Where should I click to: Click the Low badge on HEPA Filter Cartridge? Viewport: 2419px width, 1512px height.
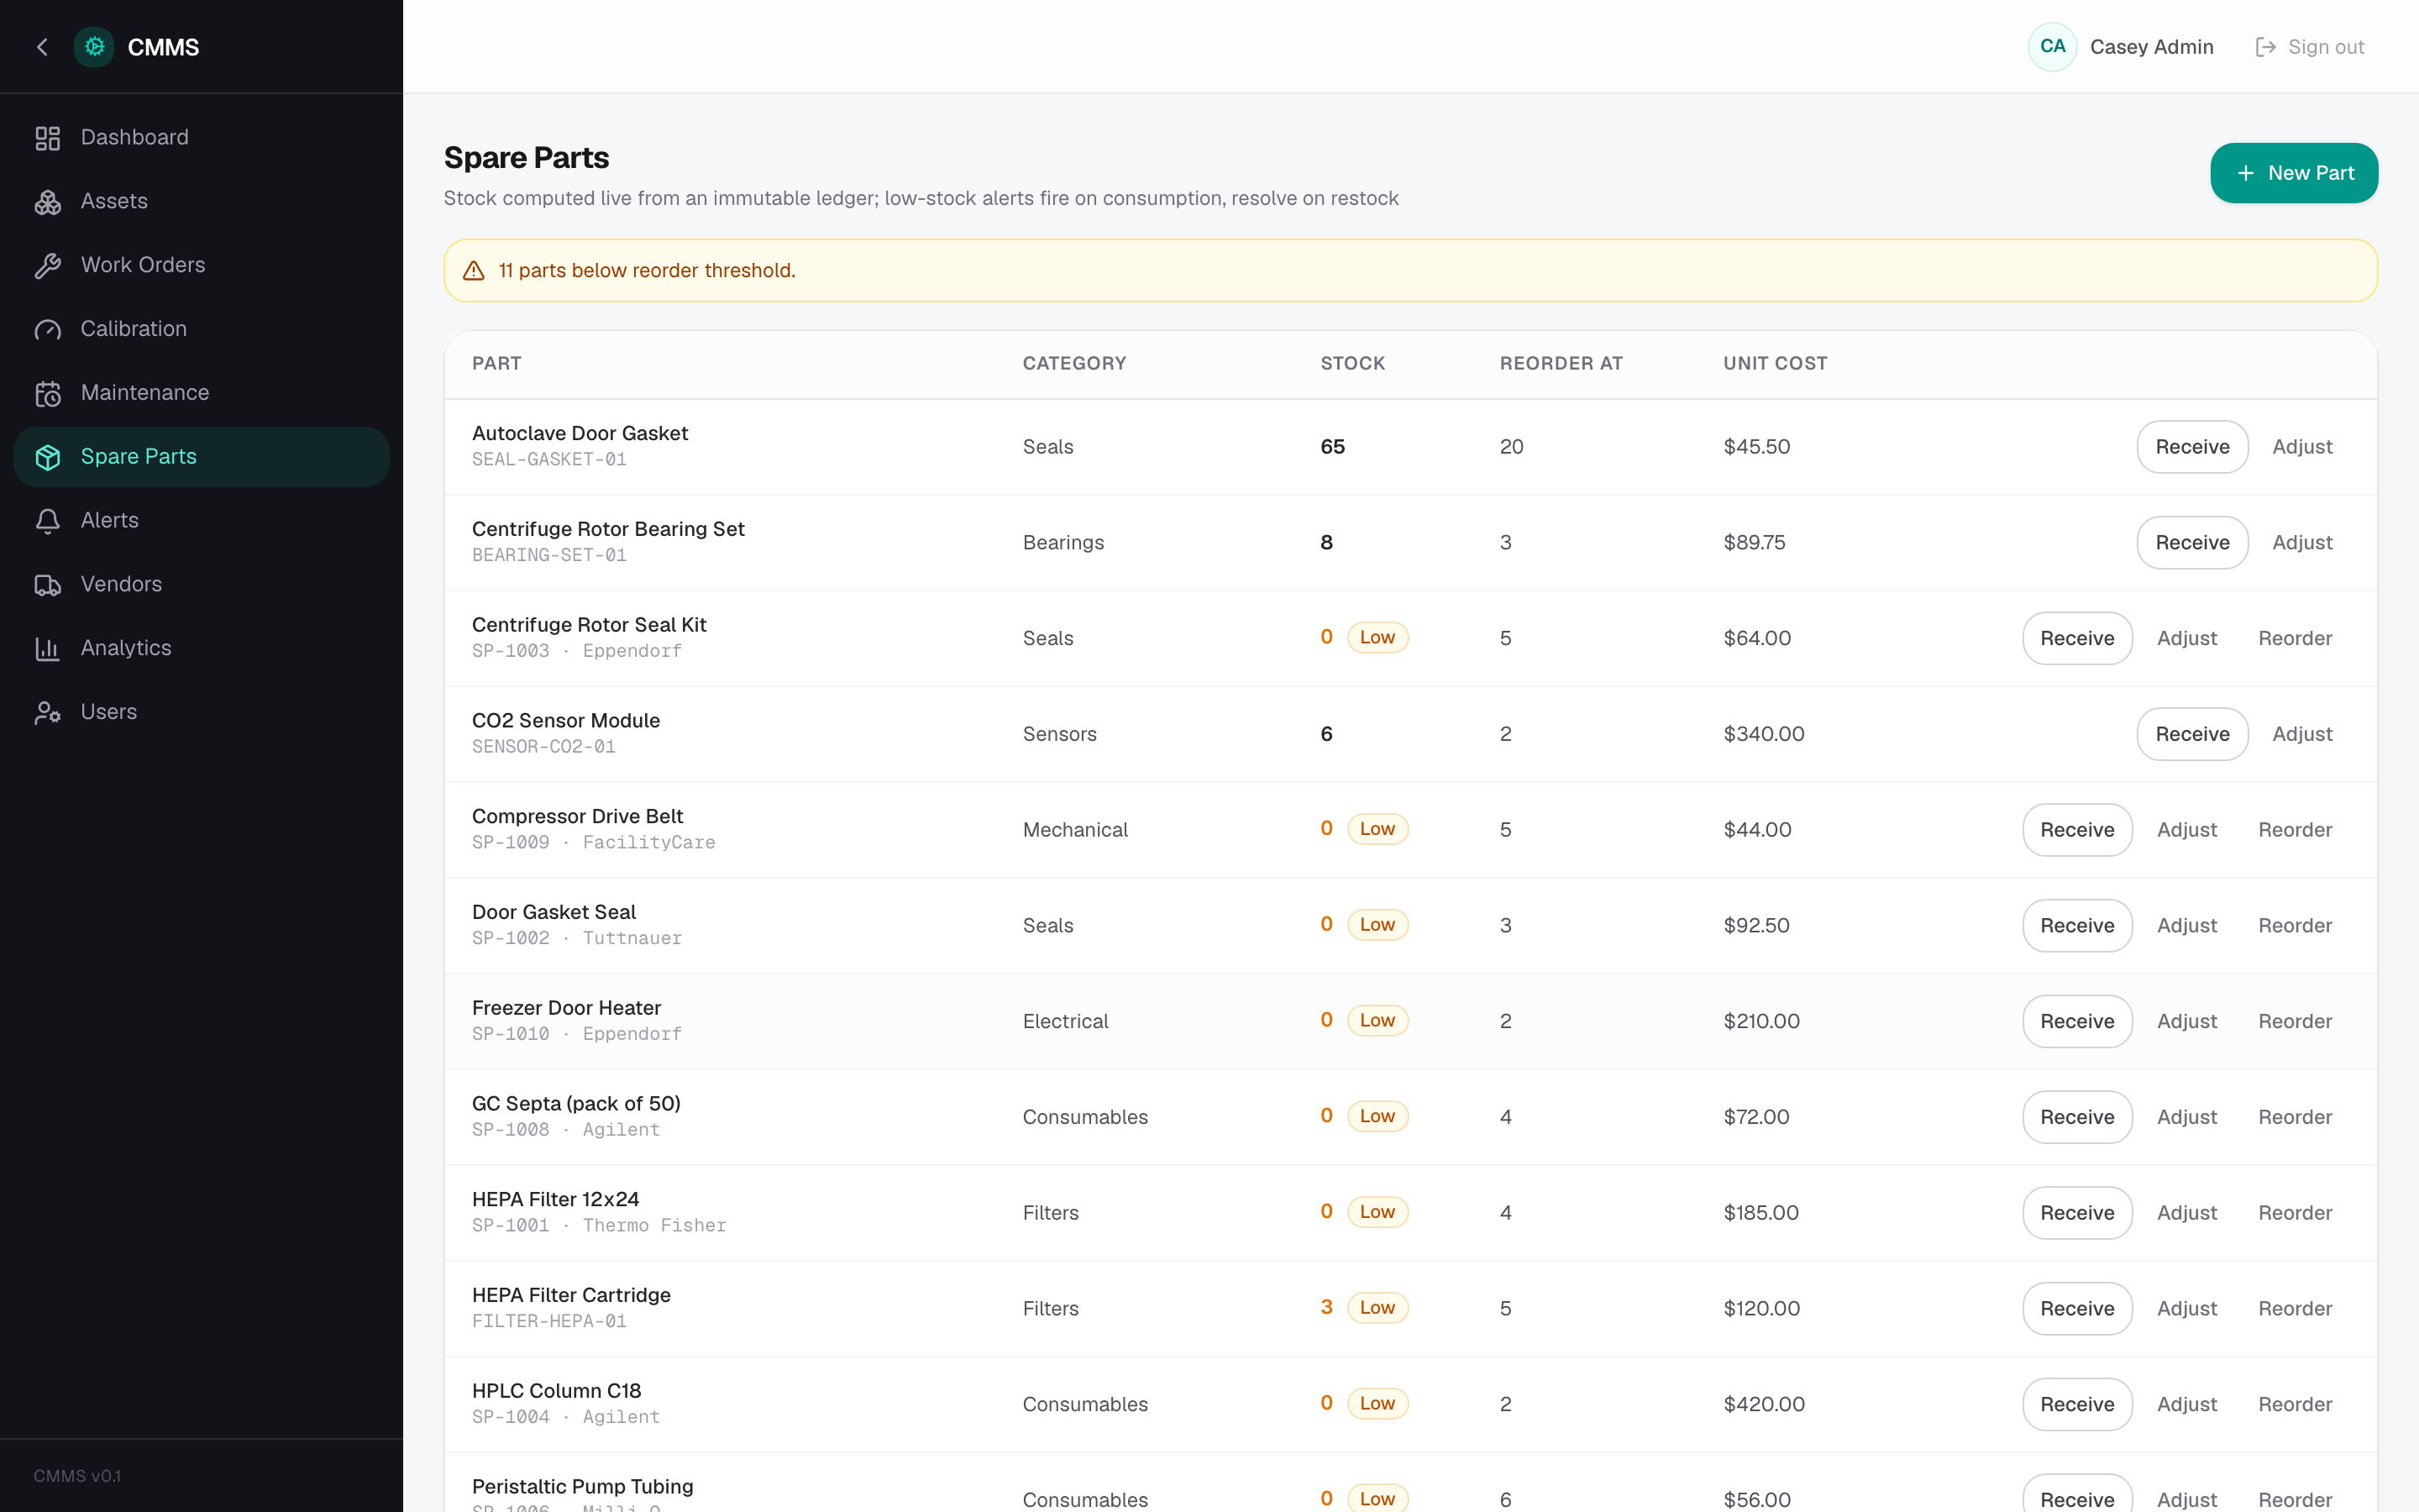pyautogui.click(x=1377, y=1307)
